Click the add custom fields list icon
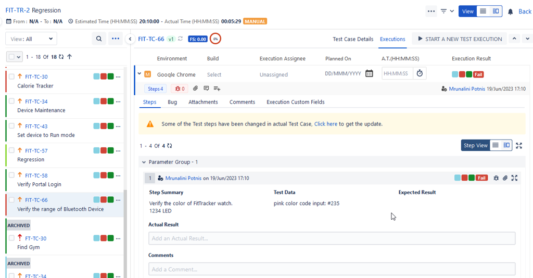 click(x=217, y=89)
